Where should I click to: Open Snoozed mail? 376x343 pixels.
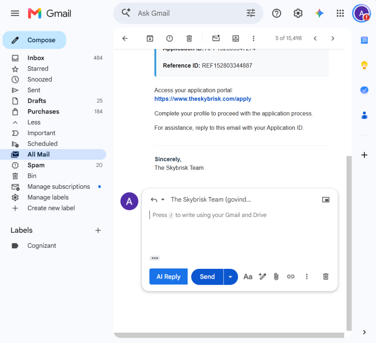[x=53, y=79]
